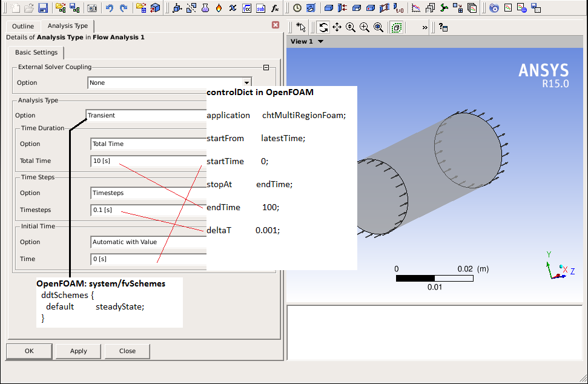Click the stacked charts icon
The height and width of the screenshot is (384, 588).
472,7
